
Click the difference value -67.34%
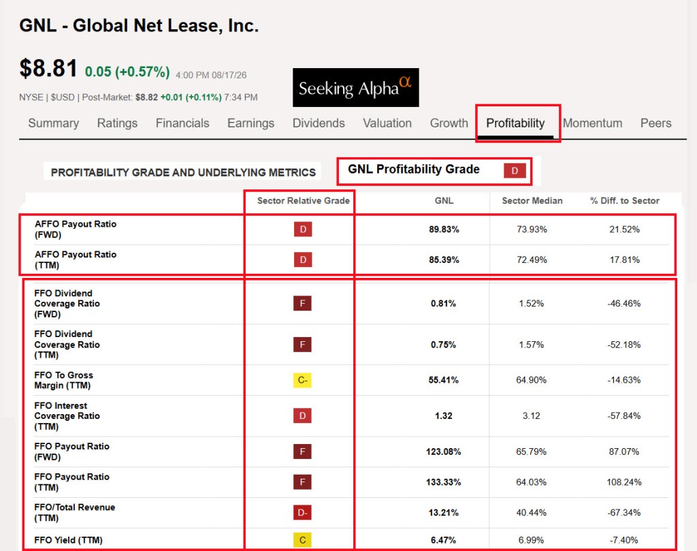tap(624, 513)
